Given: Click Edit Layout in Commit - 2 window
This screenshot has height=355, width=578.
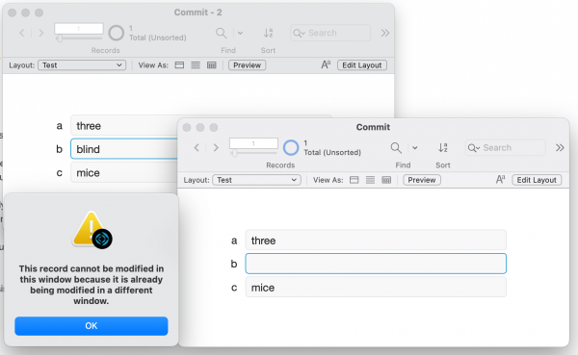Looking at the screenshot, I should [361, 65].
